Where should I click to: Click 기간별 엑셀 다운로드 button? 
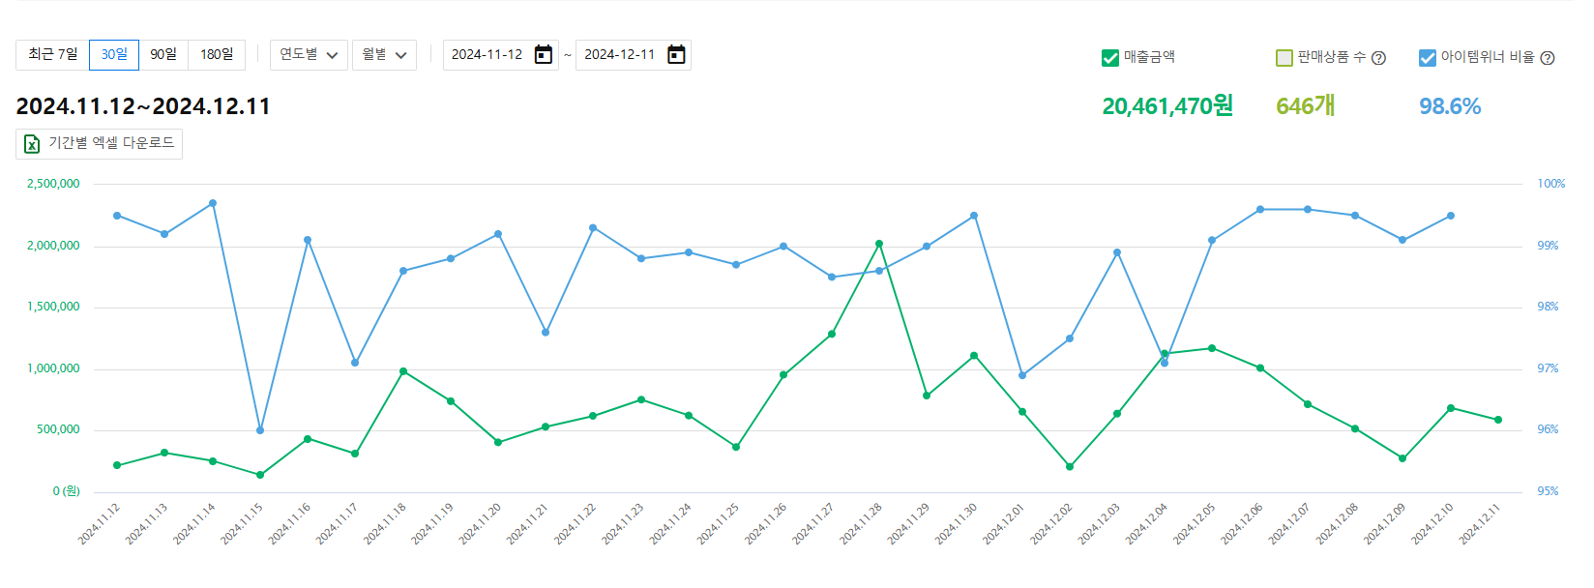point(100,143)
